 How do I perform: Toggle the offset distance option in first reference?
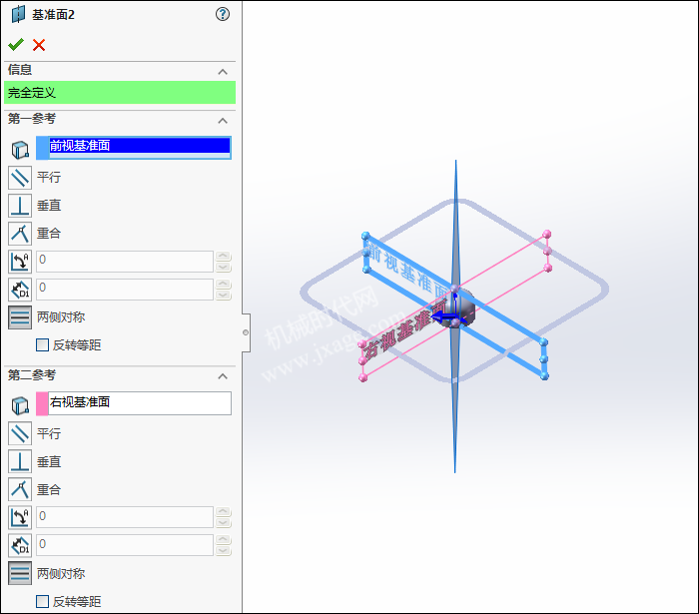point(20,290)
